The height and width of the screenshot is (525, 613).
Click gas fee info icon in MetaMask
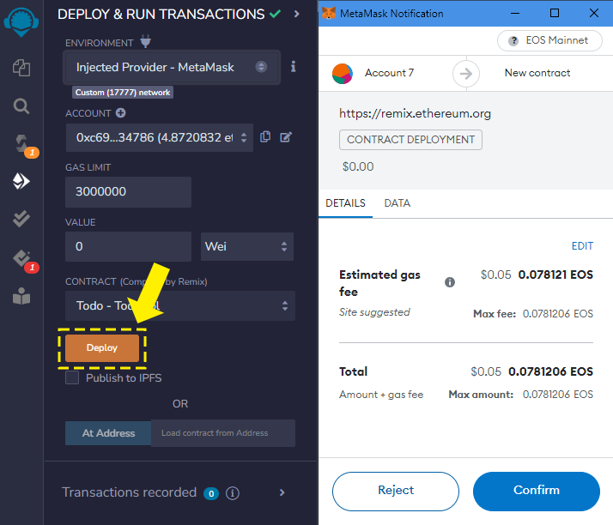(x=450, y=282)
